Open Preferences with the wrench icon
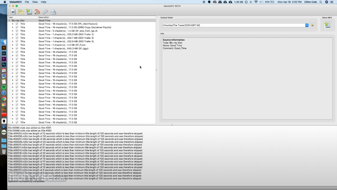337x190 pixels. pyautogui.click(x=45, y=12)
